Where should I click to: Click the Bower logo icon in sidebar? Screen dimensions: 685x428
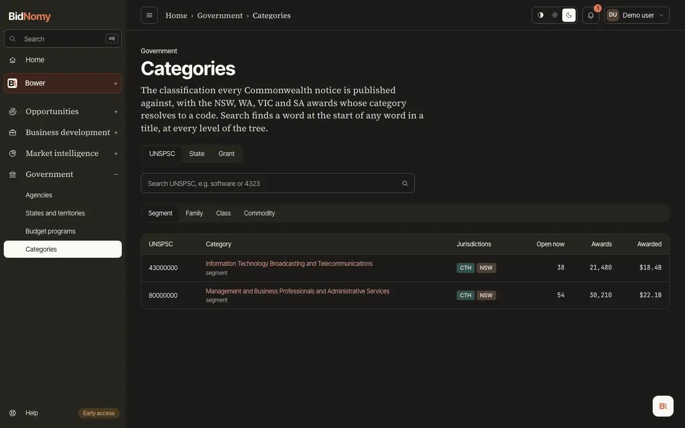coord(13,83)
